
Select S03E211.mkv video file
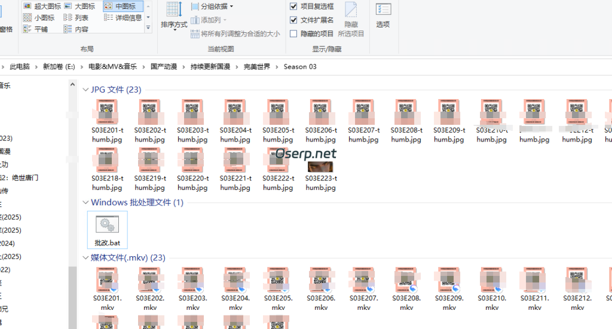click(535, 289)
